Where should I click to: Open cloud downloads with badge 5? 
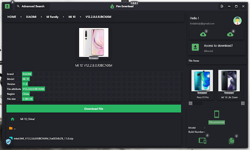(203, 34)
